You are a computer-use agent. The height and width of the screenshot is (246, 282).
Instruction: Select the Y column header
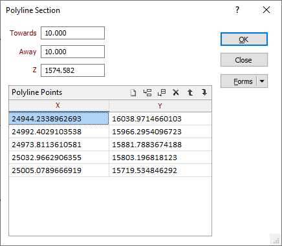(160, 106)
